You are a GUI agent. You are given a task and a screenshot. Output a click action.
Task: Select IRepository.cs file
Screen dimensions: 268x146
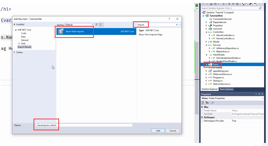point(223,51)
